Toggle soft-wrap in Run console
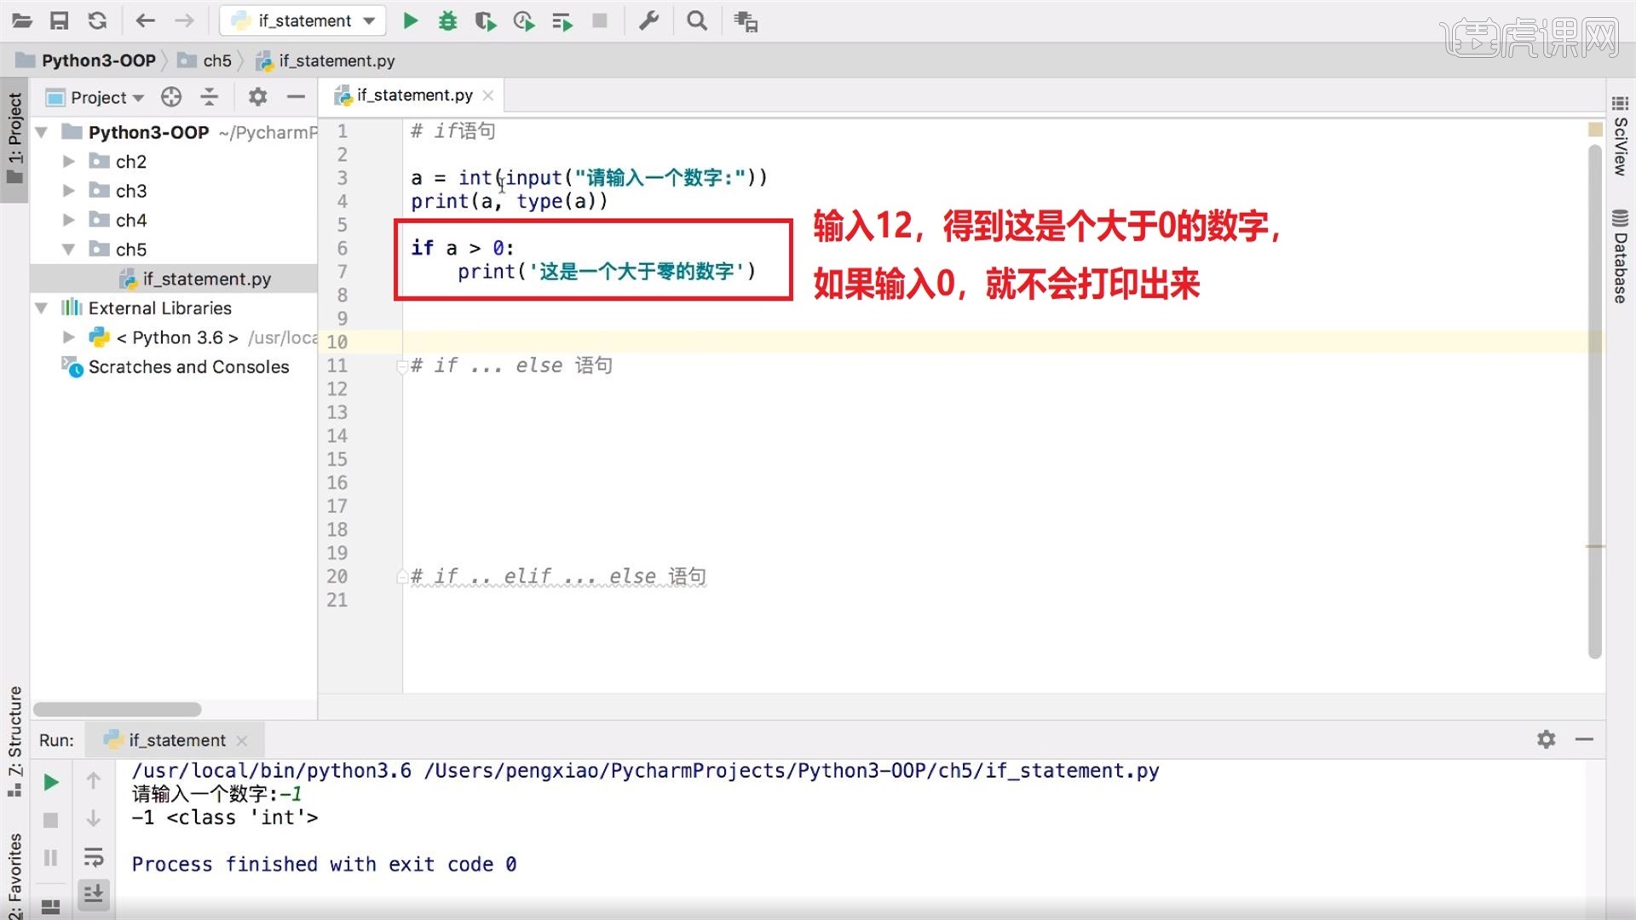The image size is (1636, 920). pyautogui.click(x=94, y=857)
